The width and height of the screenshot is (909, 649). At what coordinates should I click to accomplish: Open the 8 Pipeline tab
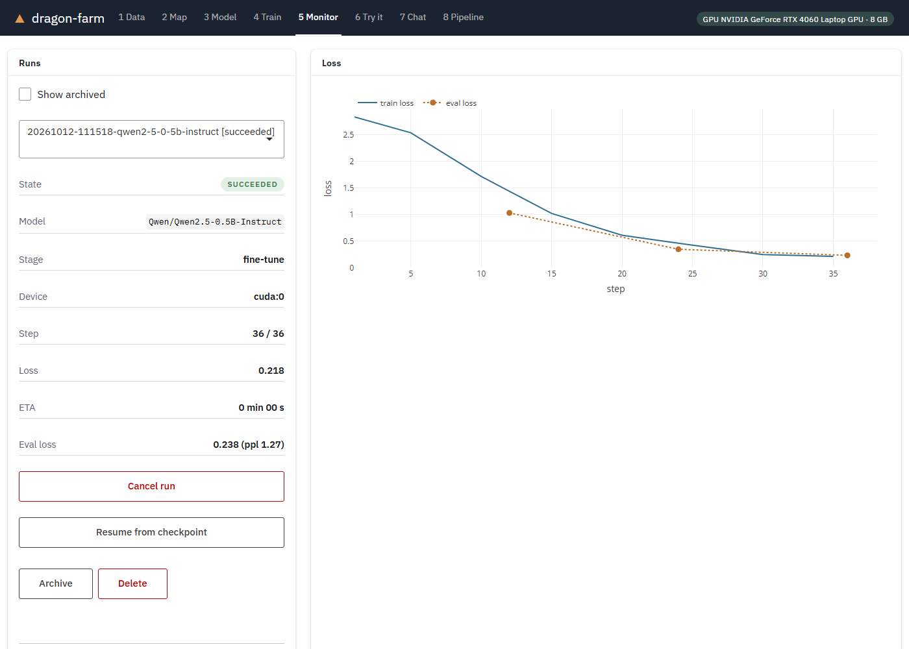click(x=464, y=18)
